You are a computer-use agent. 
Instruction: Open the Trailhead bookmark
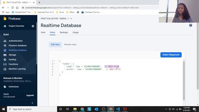point(91,12)
